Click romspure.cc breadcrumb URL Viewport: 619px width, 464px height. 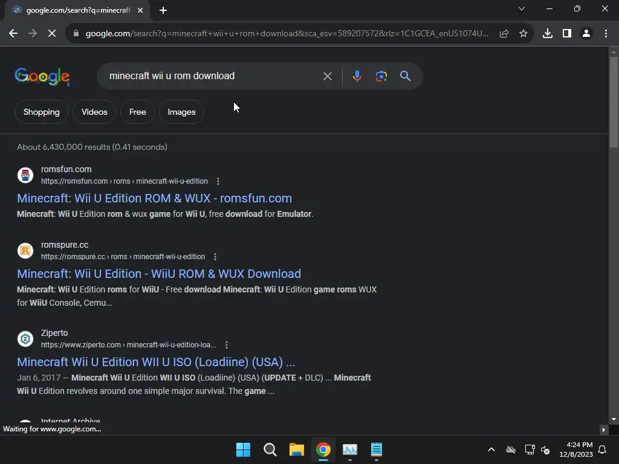point(123,257)
